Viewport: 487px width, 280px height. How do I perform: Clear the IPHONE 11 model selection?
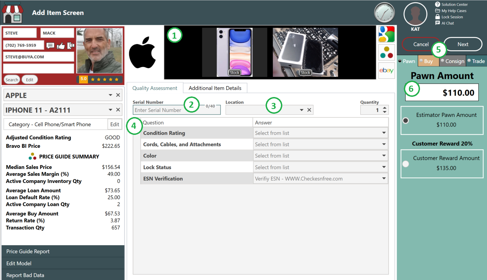point(118,110)
